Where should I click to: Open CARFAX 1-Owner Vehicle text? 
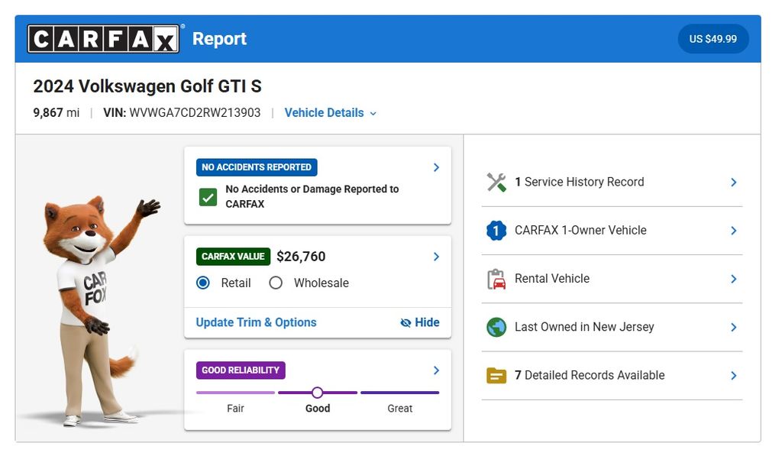580,231
